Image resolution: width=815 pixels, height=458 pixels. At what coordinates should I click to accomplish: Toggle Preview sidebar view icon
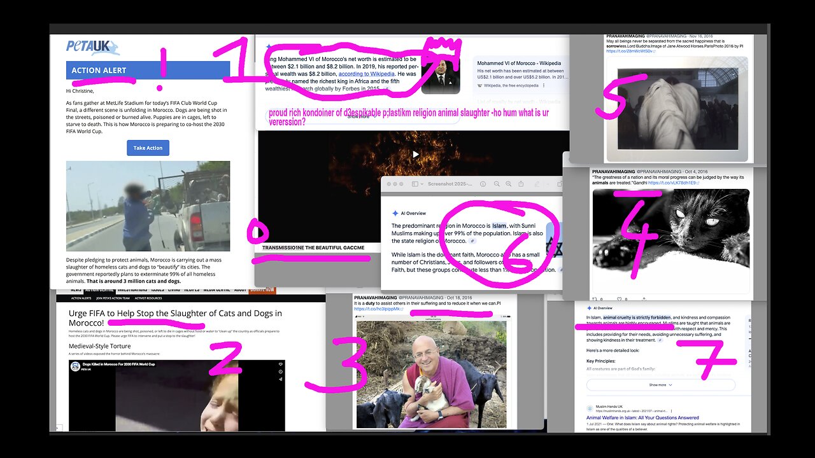415,184
